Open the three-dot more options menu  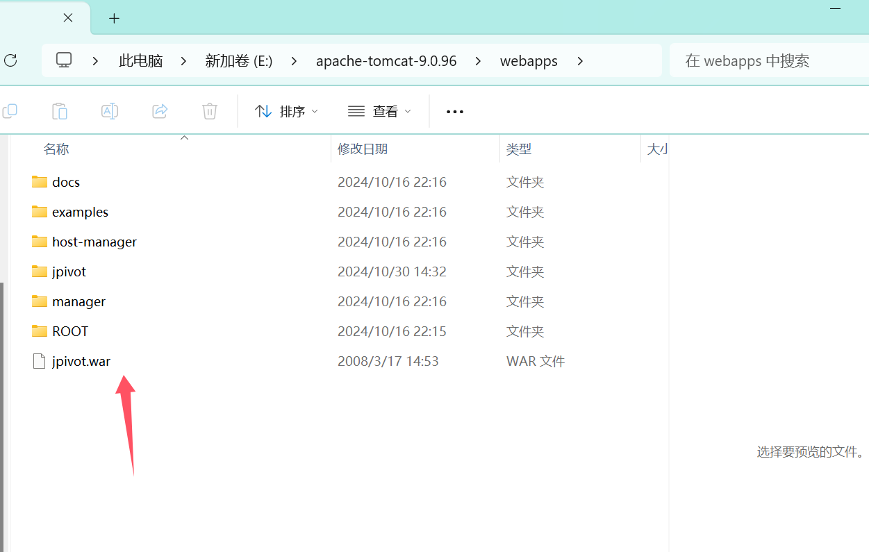coord(455,111)
